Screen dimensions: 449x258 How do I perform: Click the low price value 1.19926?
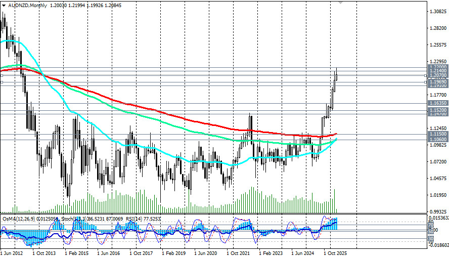(95, 6)
